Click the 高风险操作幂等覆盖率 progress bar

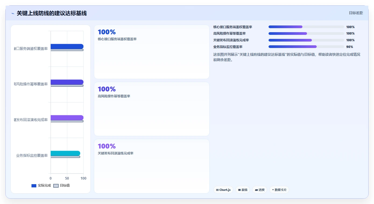pos(306,34)
